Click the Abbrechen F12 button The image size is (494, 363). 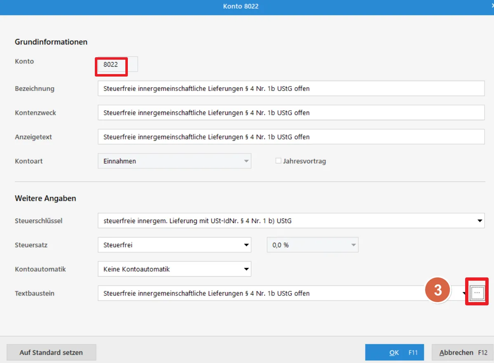(x=462, y=353)
